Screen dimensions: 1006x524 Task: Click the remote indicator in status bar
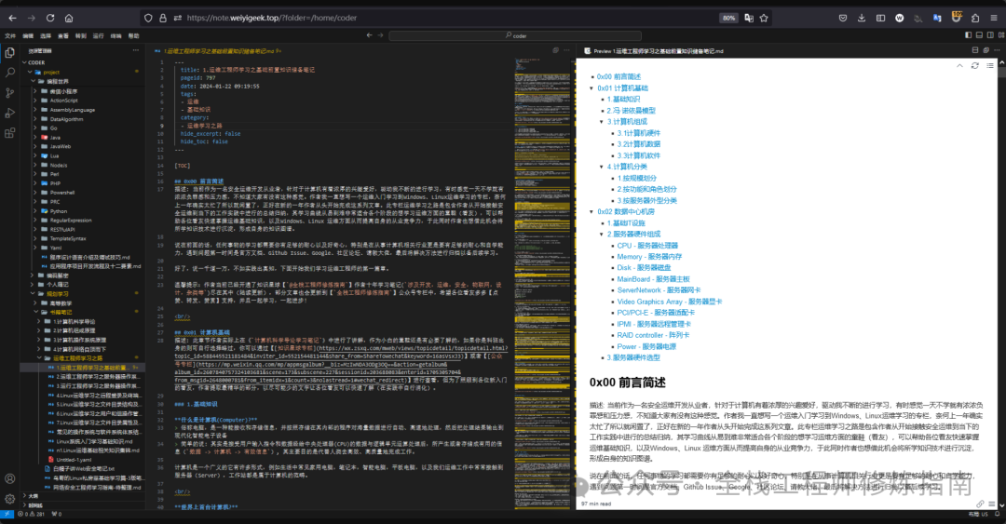pos(7,514)
